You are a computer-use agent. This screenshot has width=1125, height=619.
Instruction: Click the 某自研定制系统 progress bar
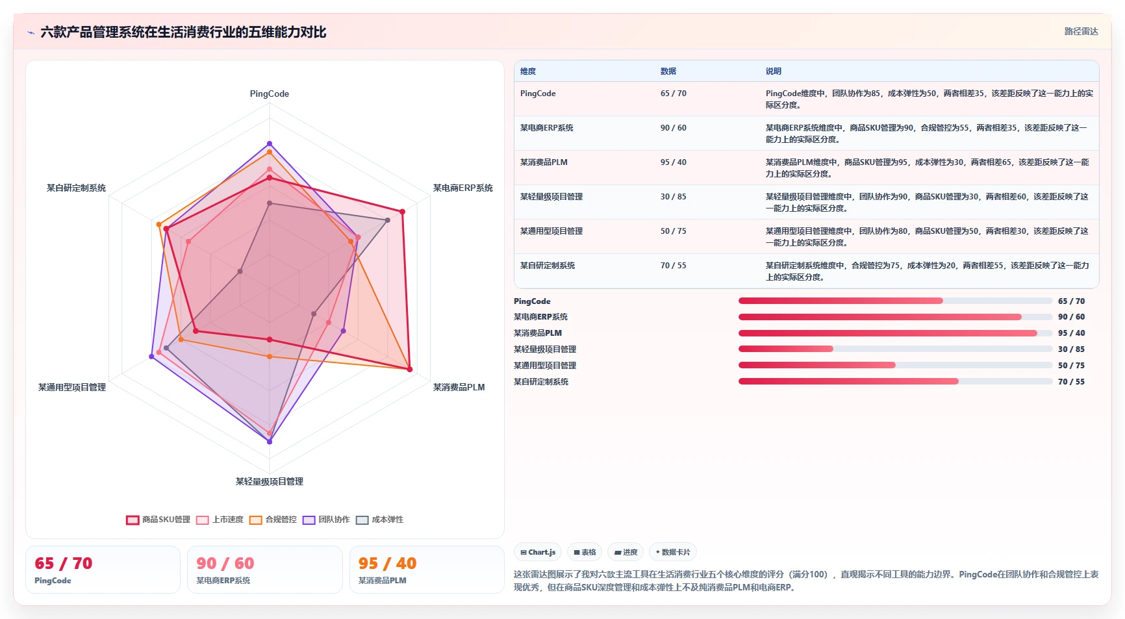[895, 381]
